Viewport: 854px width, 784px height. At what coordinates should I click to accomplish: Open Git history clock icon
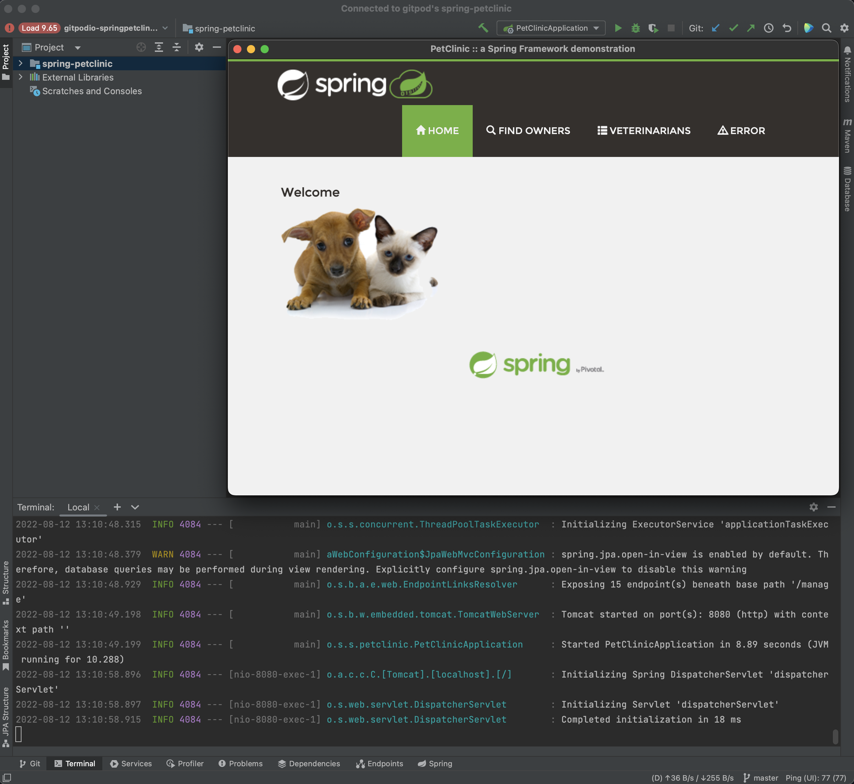coord(768,28)
